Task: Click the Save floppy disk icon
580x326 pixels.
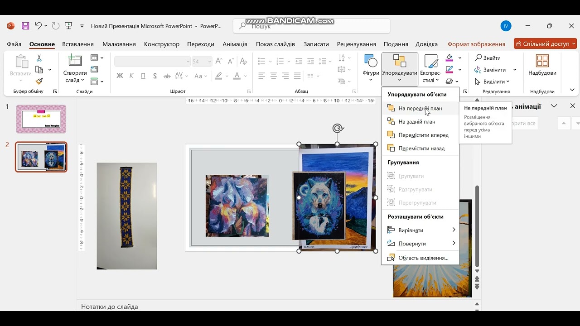Action: pyautogui.click(x=25, y=26)
